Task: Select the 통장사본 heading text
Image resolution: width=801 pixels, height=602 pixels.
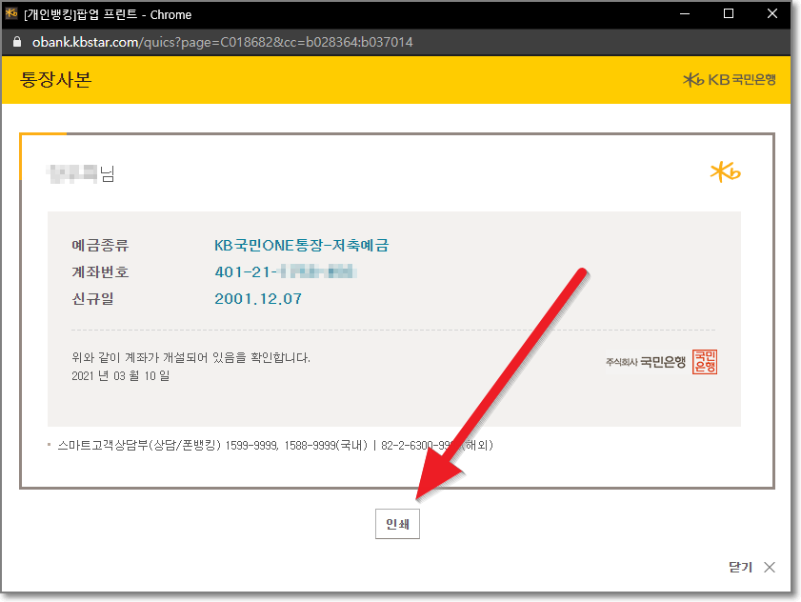Action: tap(55, 80)
